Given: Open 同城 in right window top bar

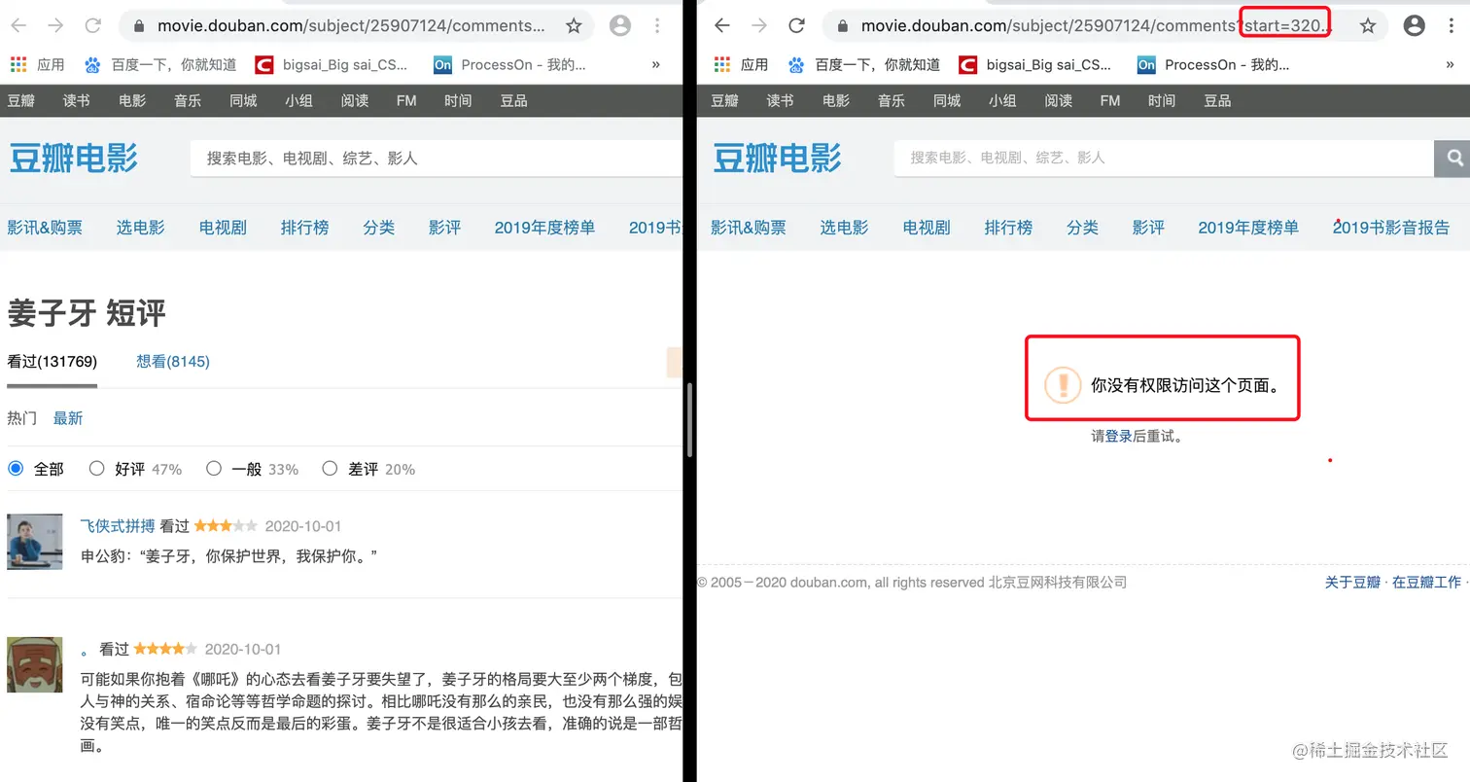Looking at the screenshot, I should (x=947, y=101).
